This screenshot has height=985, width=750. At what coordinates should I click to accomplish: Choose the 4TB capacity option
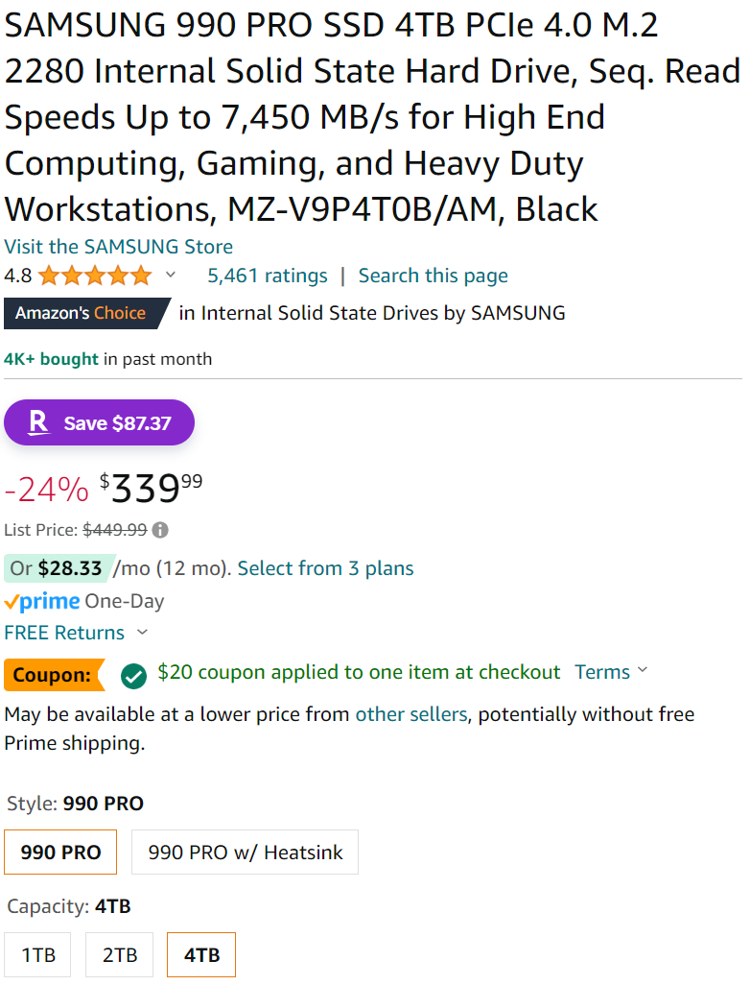(x=201, y=955)
